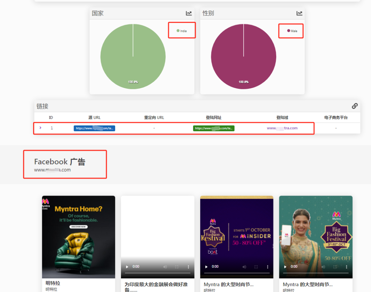Open fullscreen on the Insider festival video
Viewport: 371px width, 292px height.
(256, 267)
